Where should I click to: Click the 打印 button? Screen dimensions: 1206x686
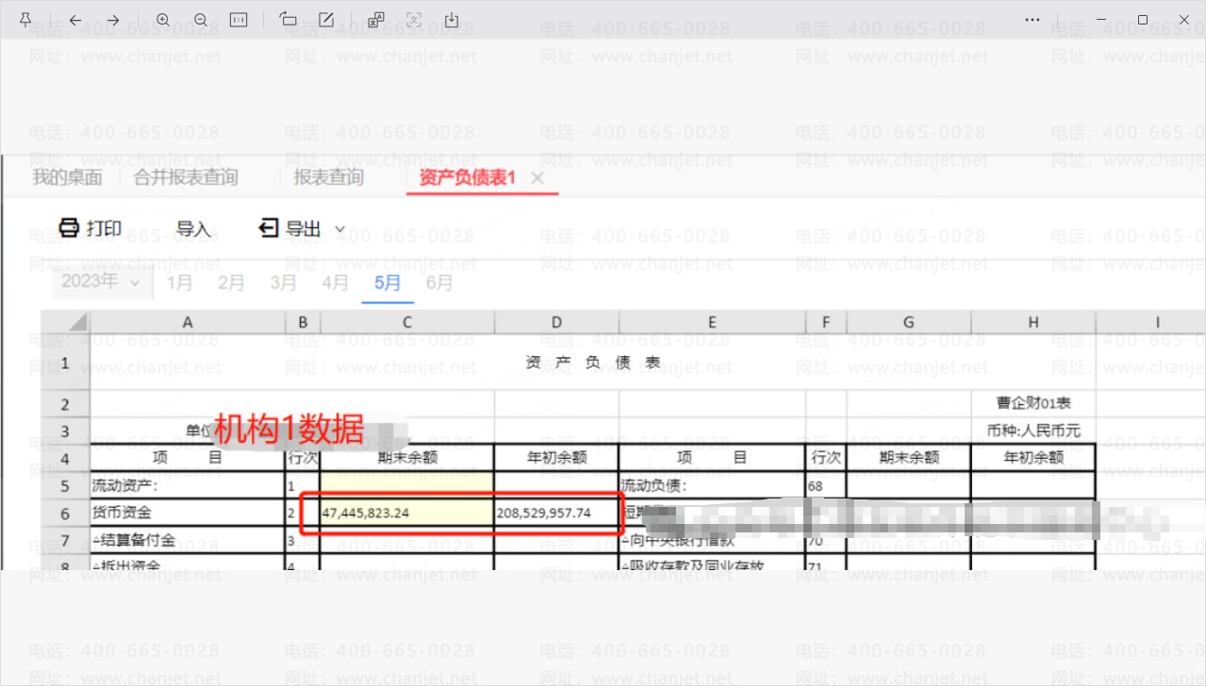91,229
